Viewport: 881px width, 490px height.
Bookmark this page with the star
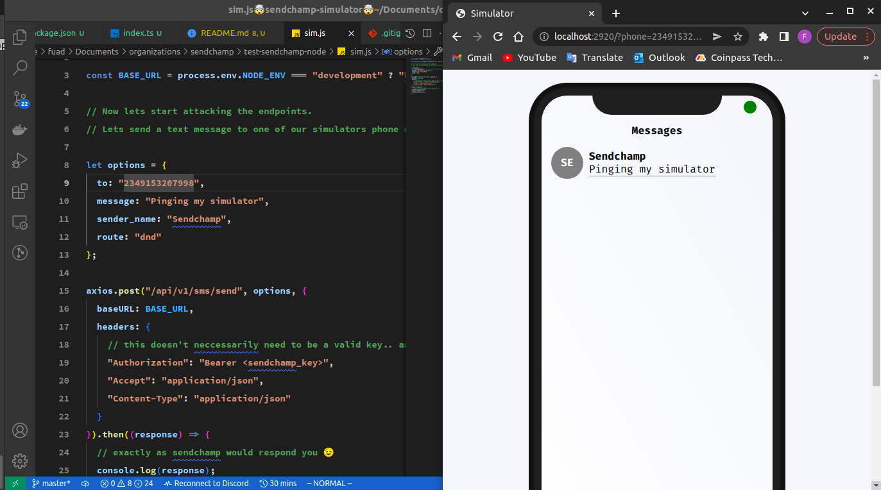click(738, 37)
